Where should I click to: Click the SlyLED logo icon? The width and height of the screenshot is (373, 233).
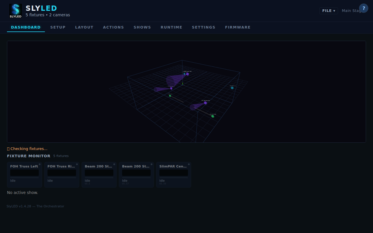tap(15, 11)
